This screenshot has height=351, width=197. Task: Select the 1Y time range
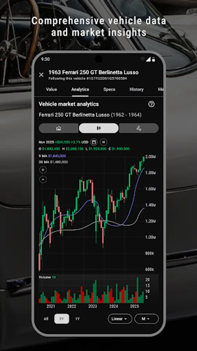[x=77, y=319]
